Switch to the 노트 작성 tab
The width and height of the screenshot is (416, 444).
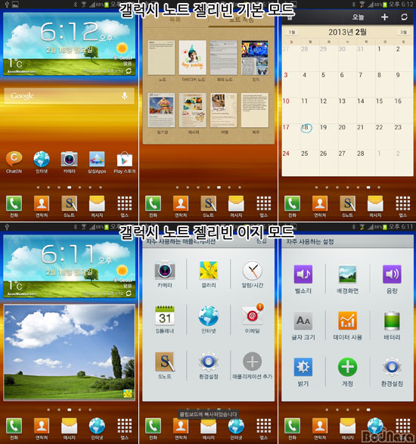click(241, 20)
